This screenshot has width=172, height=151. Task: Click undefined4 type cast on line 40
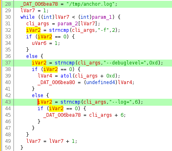click(101, 82)
